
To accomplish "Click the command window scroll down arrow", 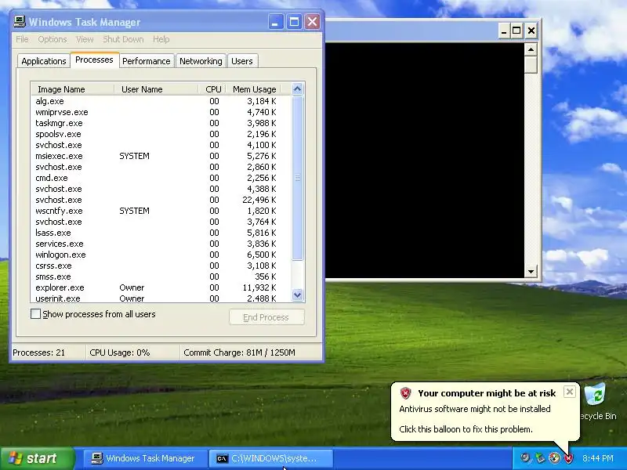I will 531,271.
